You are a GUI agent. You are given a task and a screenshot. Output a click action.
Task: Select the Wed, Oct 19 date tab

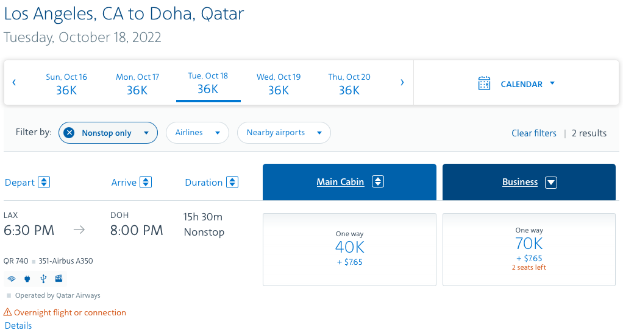[279, 84]
